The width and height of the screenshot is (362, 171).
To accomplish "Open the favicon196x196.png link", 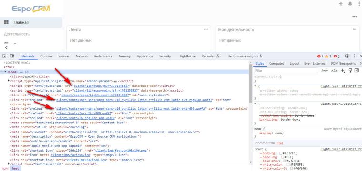I will coord(121,151).
